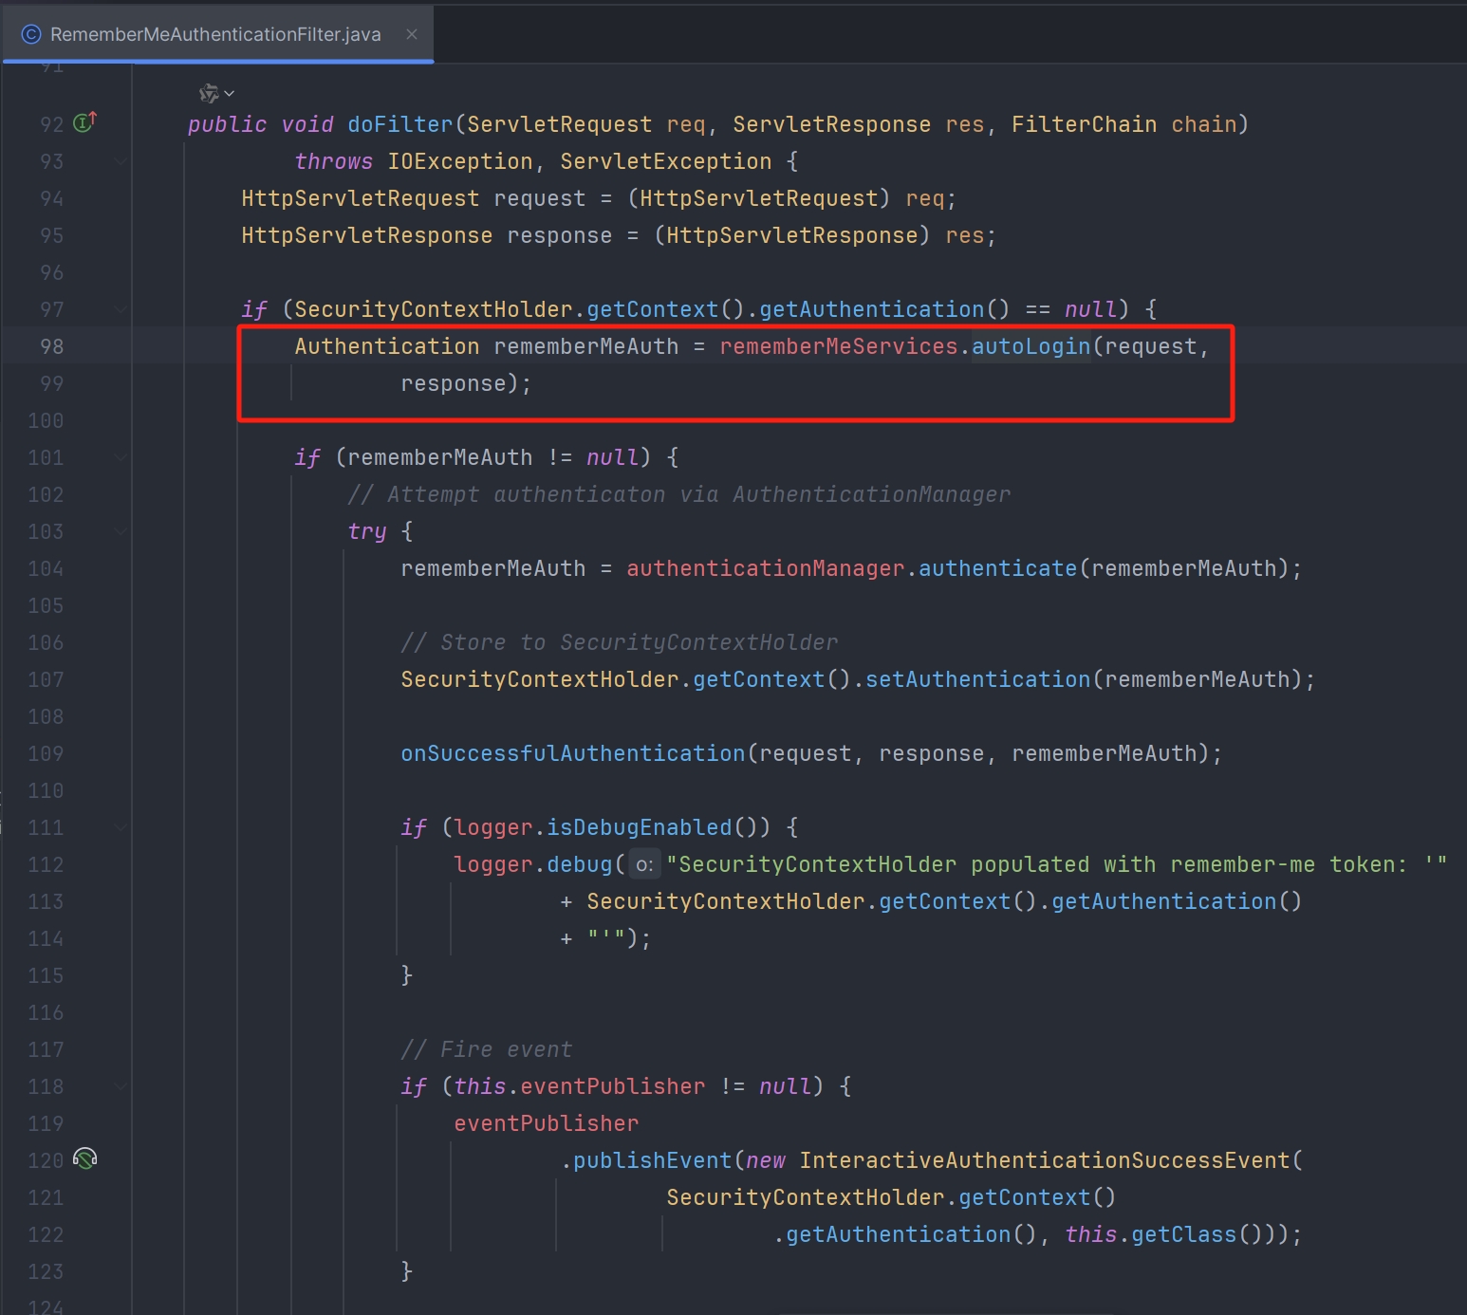
Task: Fold the isDebugEnabled block at line 111
Action: [121, 827]
